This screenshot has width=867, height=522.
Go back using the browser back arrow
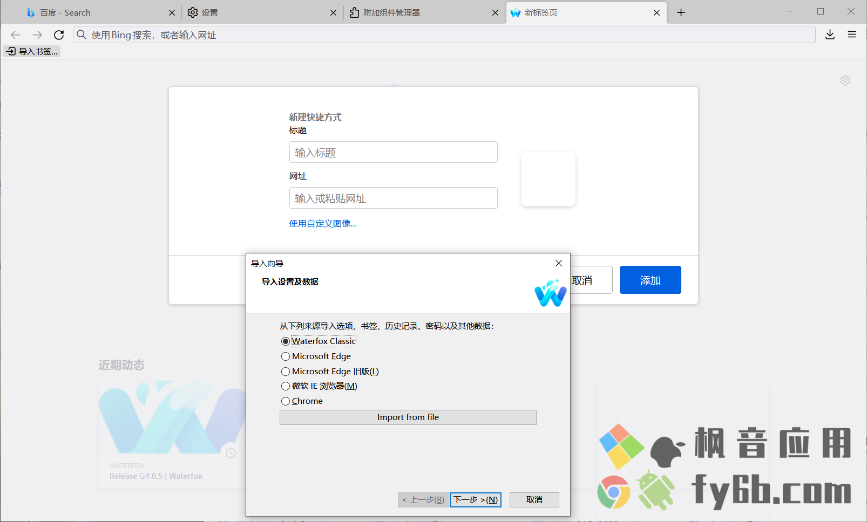coord(16,35)
